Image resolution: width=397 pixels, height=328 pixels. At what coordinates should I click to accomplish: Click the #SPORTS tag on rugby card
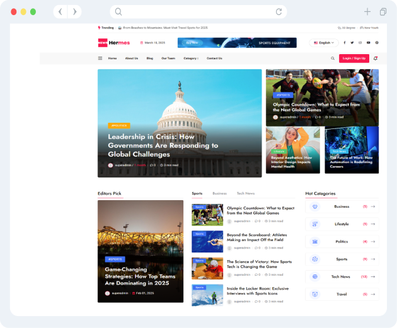point(283,95)
